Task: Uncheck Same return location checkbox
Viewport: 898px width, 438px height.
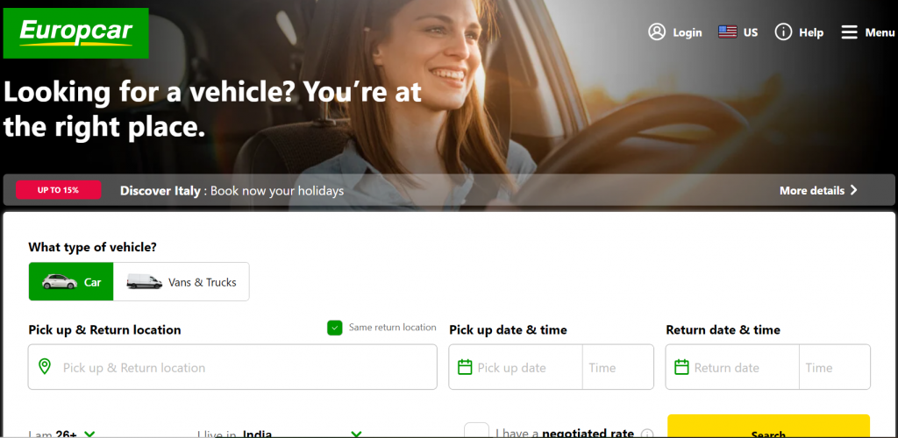Action: pyautogui.click(x=334, y=328)
